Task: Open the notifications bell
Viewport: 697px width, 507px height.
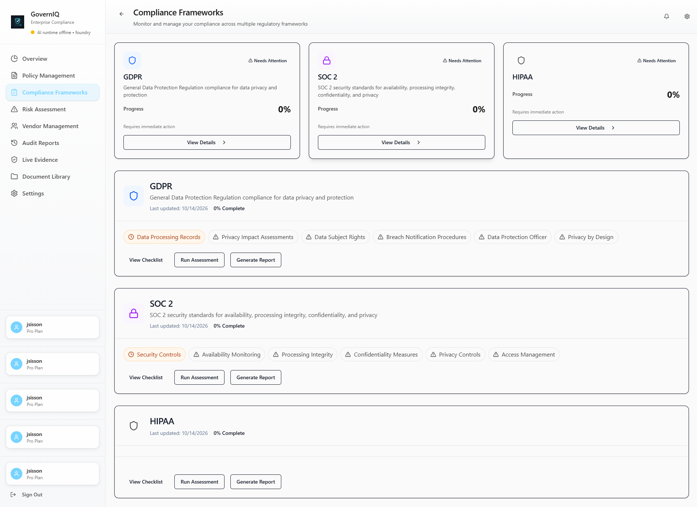Action: (667, 16)
